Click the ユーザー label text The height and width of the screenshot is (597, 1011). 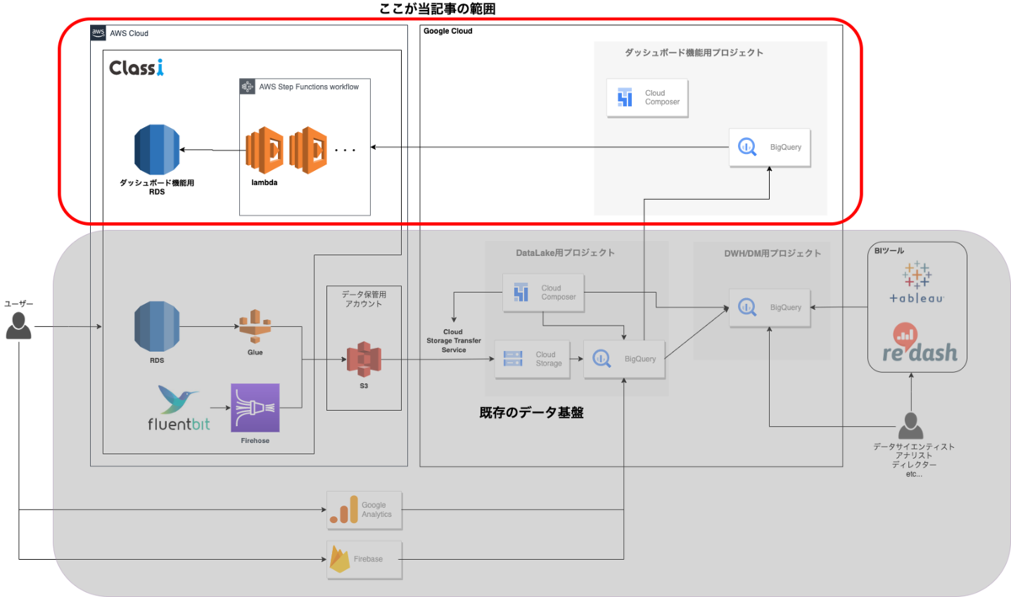(19, 302)
